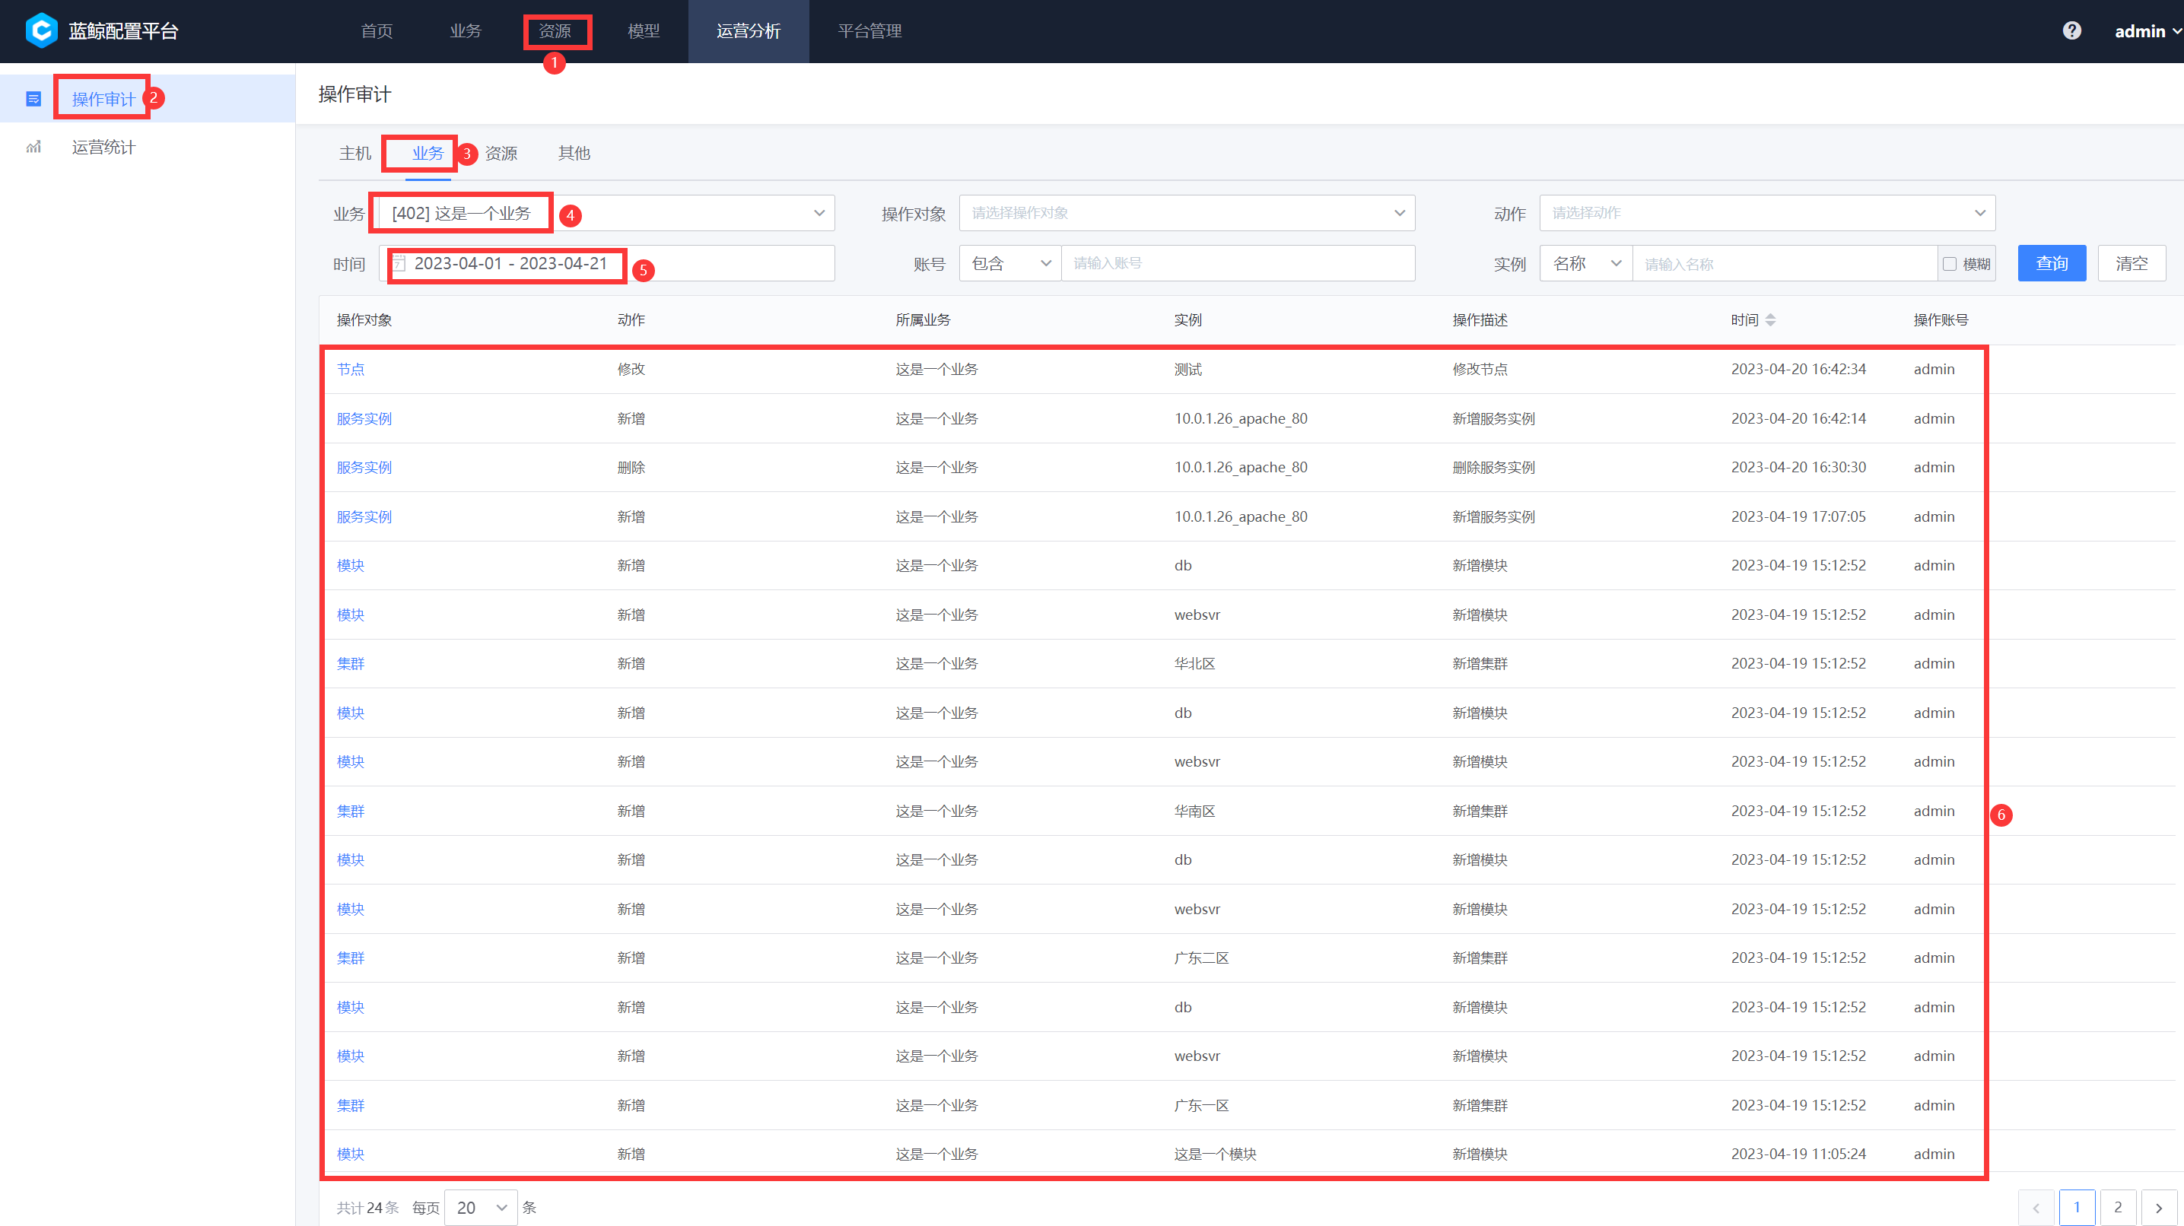2184x1226 pixels.
Task: Open 集群 link for 华北区
Action: click(x=350, y=664)
